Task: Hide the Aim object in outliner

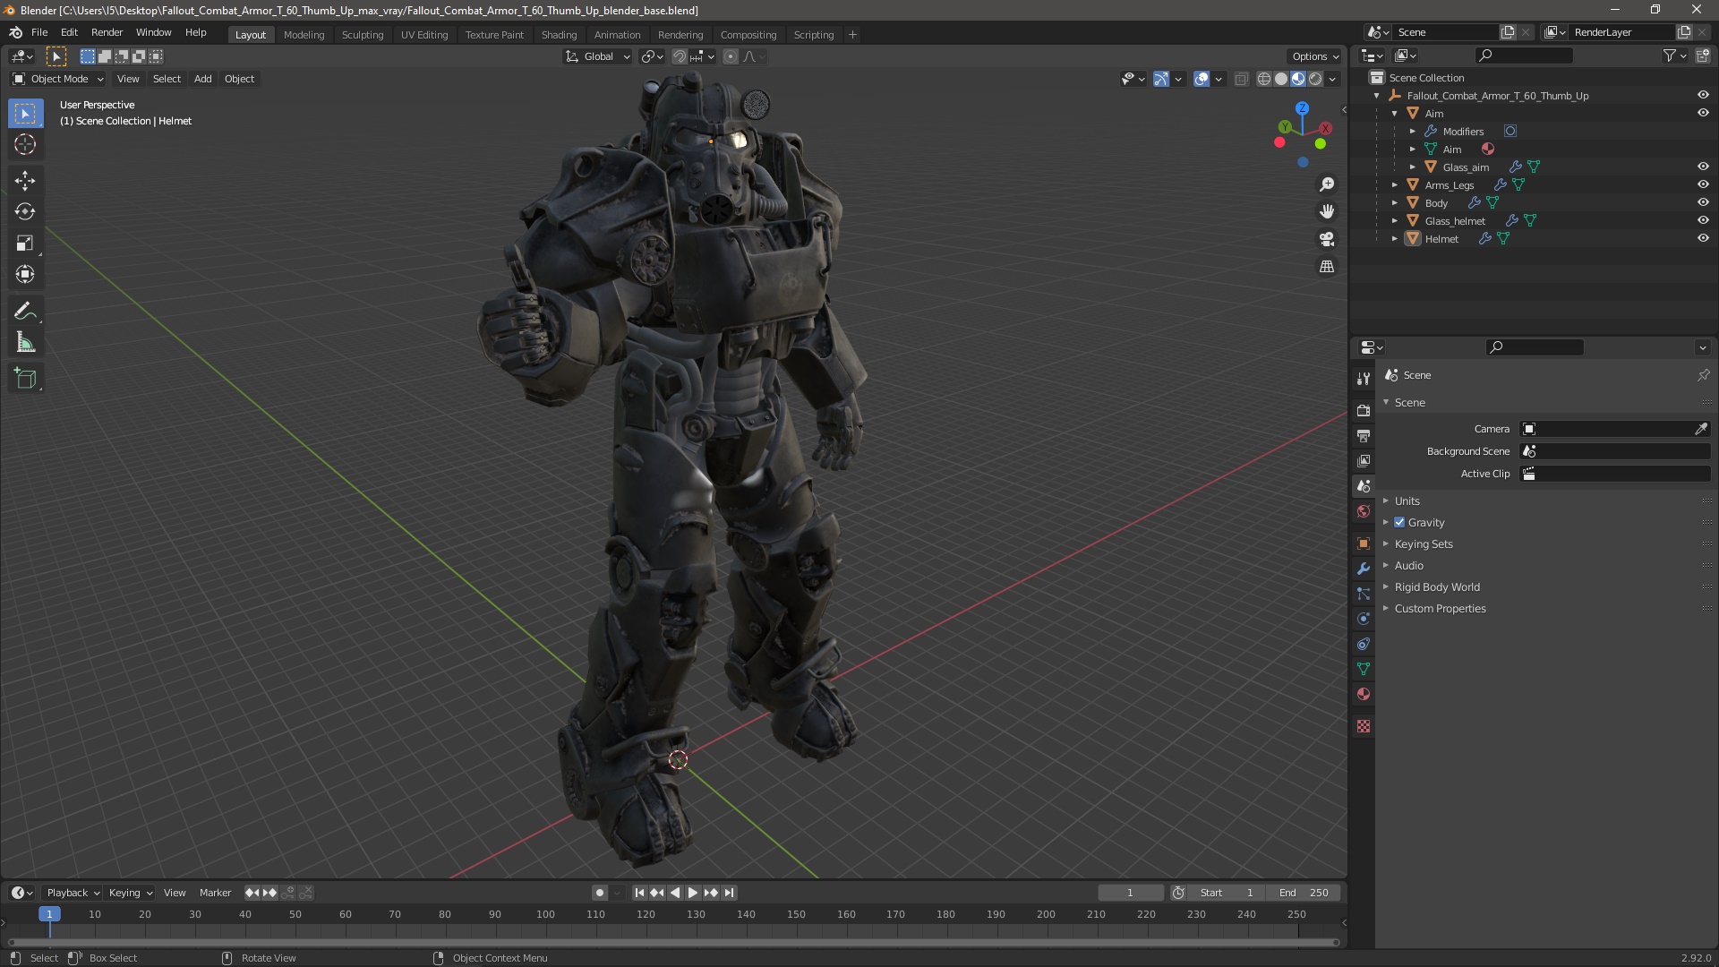Action: [x=1702, y=114]
